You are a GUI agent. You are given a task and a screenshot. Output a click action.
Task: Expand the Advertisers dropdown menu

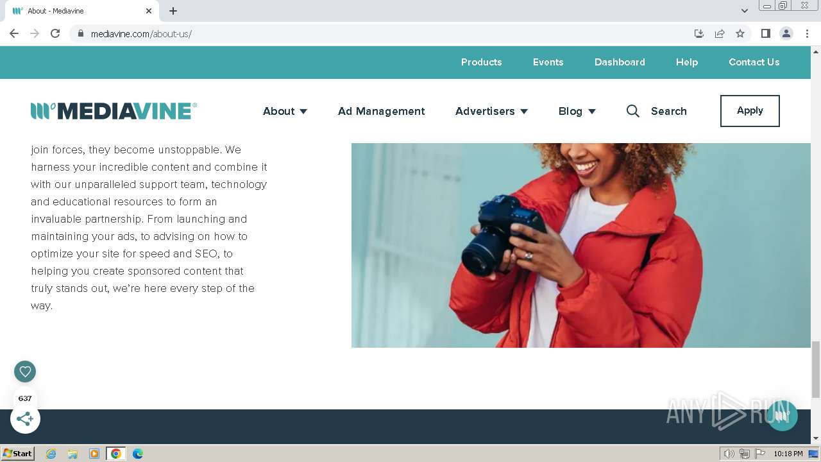click(491, 111)
